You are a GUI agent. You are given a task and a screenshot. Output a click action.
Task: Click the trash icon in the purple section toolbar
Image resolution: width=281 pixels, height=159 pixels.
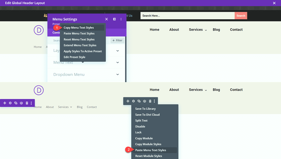tap(27, 103)
